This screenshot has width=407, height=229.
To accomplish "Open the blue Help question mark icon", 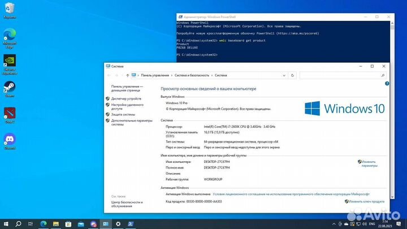I will tap(387, 83).
